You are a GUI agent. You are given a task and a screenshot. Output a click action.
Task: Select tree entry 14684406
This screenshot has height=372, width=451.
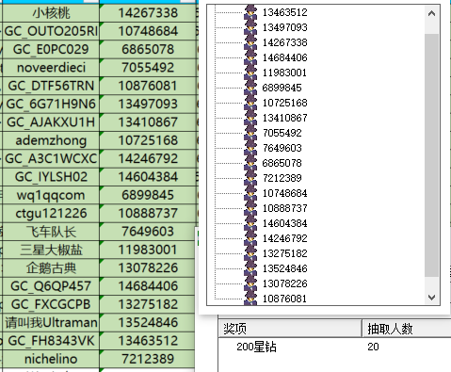(x=285, y=57)
